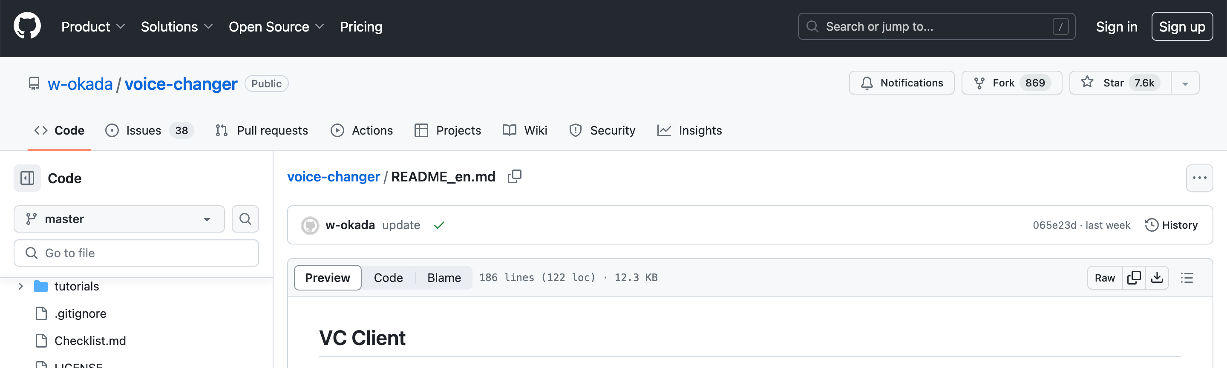Switch to the Insights tab
The image size is (1227, 368).
[689, 130]
